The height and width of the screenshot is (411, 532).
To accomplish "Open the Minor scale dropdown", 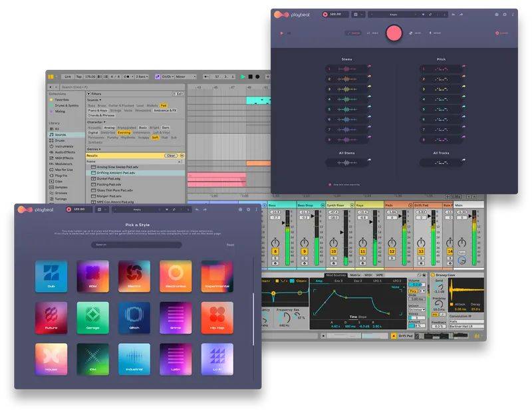I will 186,76.
